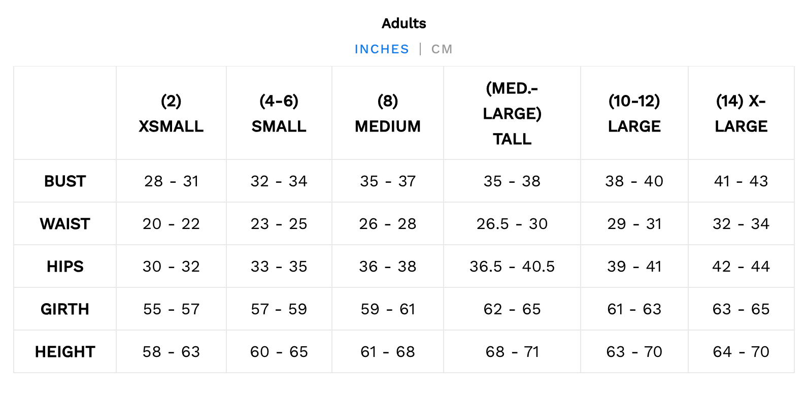807x393 pixels.
Task: Click the BUST row label
Action: coord(65,181)
